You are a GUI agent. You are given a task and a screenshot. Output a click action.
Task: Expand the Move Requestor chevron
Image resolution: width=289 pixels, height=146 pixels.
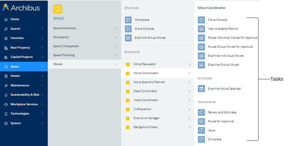coord(190,64)
